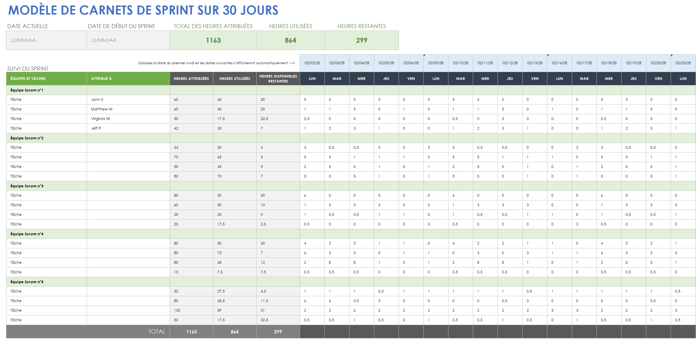696x341 pixels.
Task: Select Équipe Scrum n°1 row label
Action: coord(27,90)
